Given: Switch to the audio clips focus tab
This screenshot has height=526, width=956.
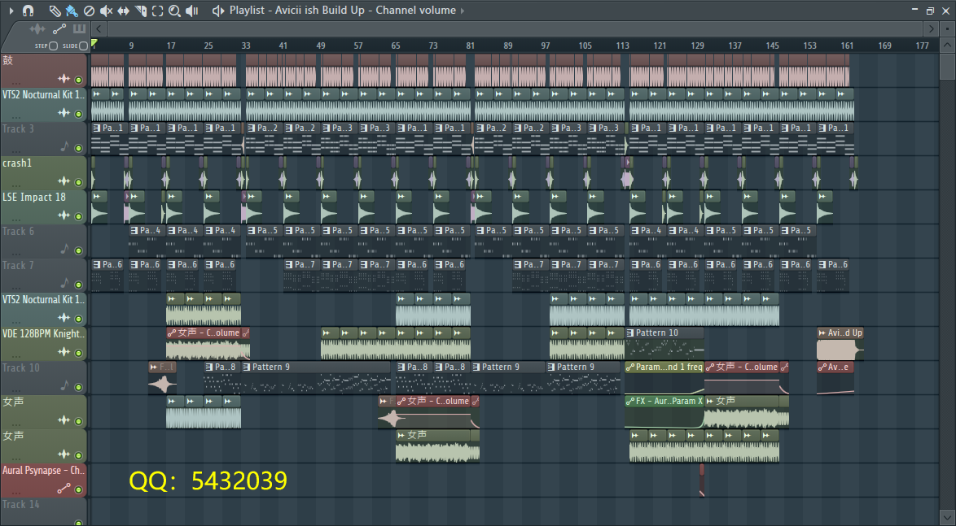Looking at the screenshot, I should 37,29.
